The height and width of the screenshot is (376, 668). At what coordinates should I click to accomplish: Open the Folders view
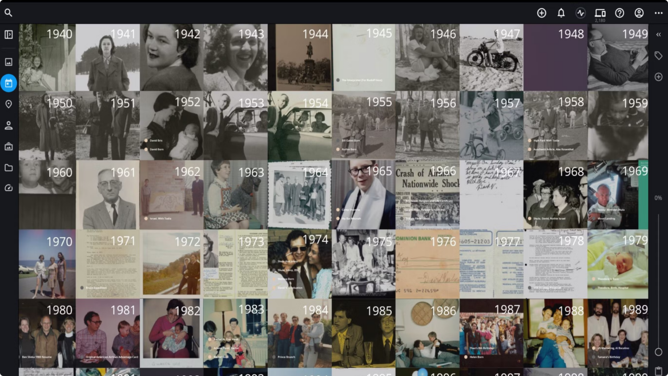[9, 167]
